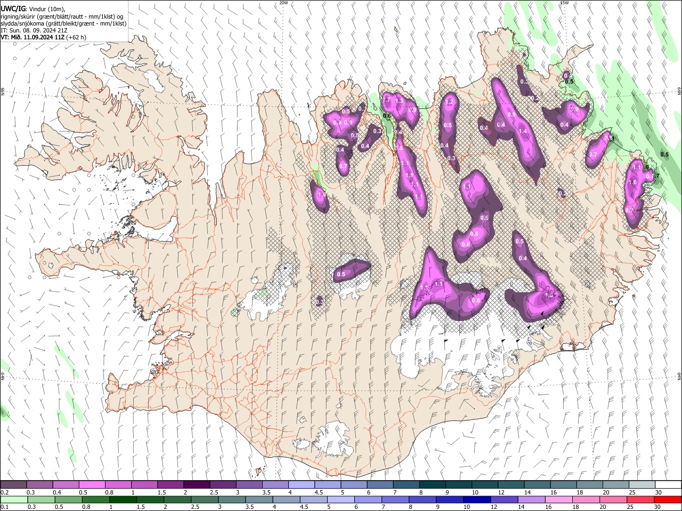Click the lavender upper swatch labeled 4
Viewport: 682px width, 511px height.
pos(301,485)
